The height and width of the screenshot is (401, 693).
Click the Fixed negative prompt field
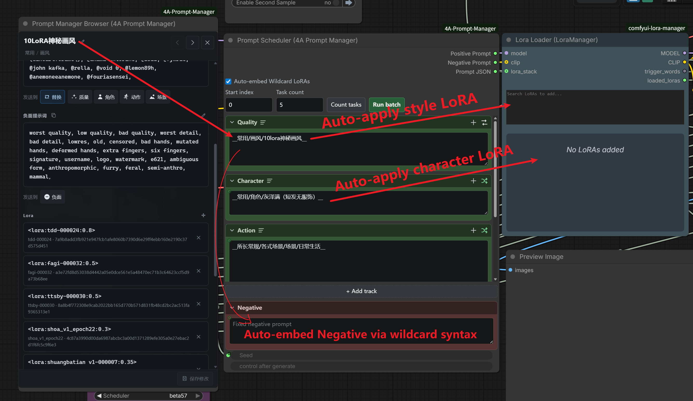(361, 331)
